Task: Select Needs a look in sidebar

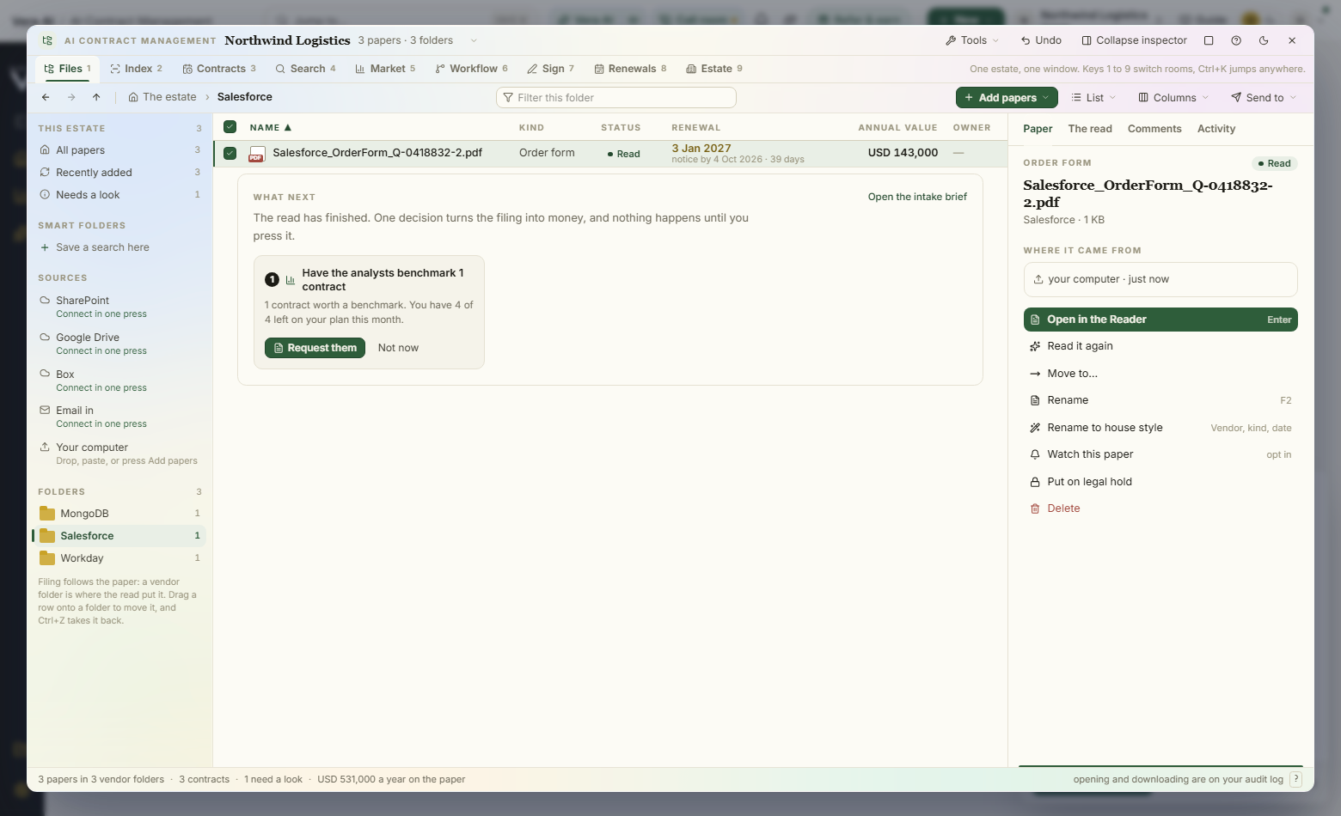Action: [120, 195]
